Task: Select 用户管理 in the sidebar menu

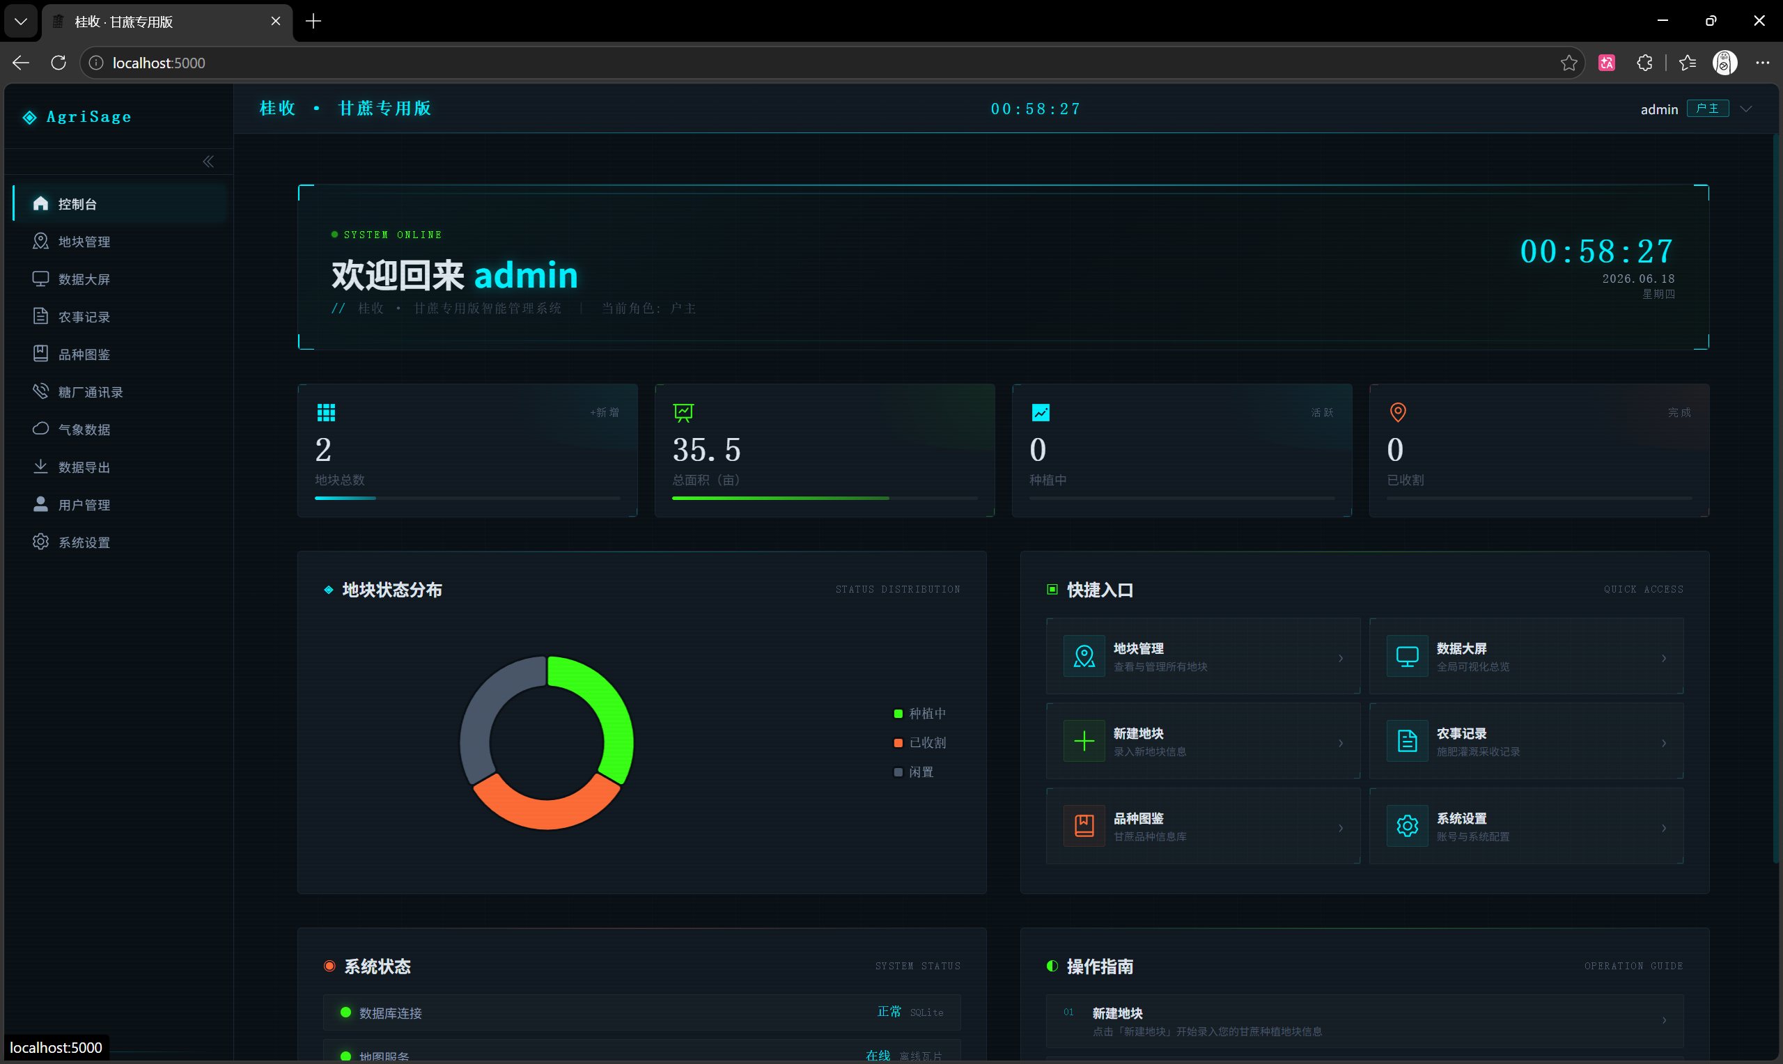Action: coord(120,505)
